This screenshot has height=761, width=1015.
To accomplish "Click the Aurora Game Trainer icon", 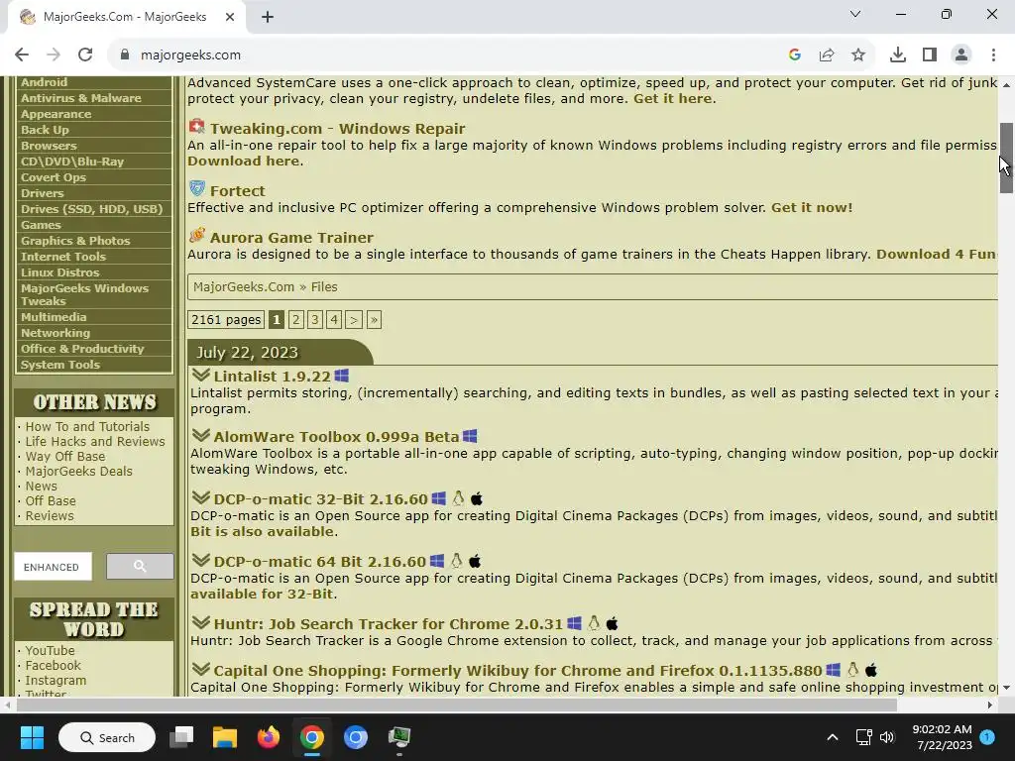I will (197, 235).
